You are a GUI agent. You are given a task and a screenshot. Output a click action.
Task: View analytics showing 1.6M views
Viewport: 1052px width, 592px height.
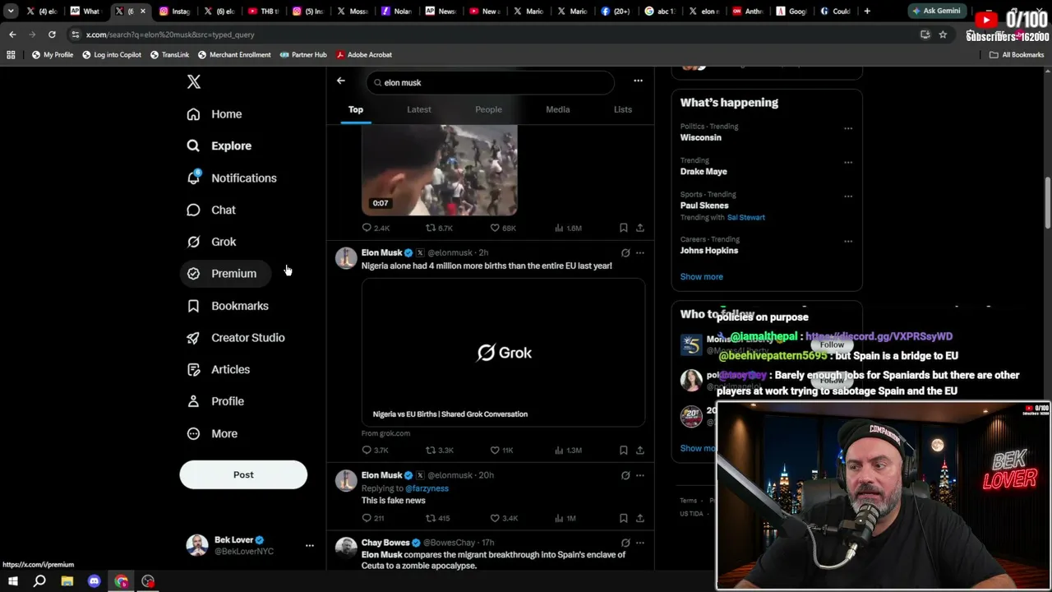click(568, 228)
